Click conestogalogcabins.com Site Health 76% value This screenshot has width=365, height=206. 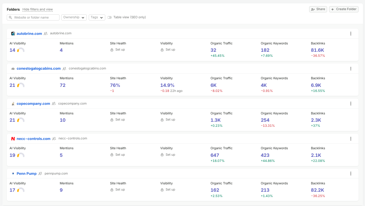(115, 85)
